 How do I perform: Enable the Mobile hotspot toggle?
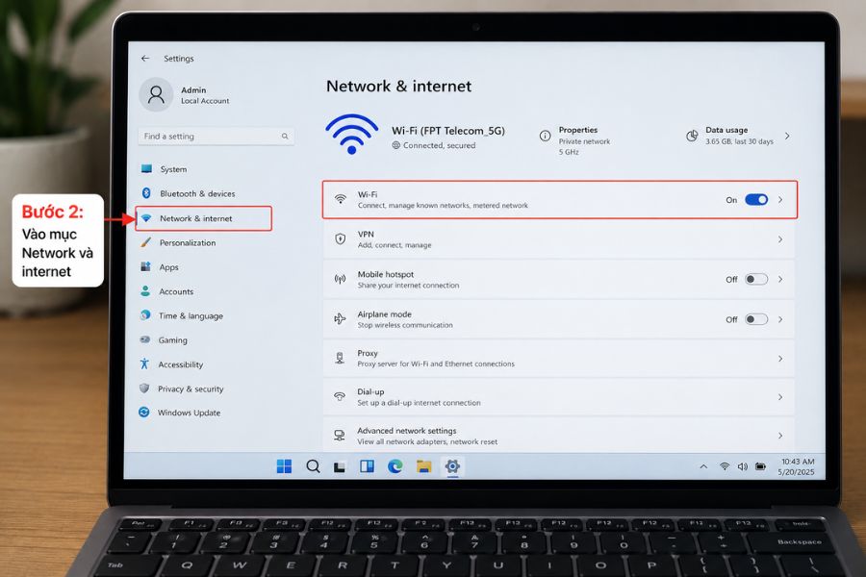[x=756, y=279]
